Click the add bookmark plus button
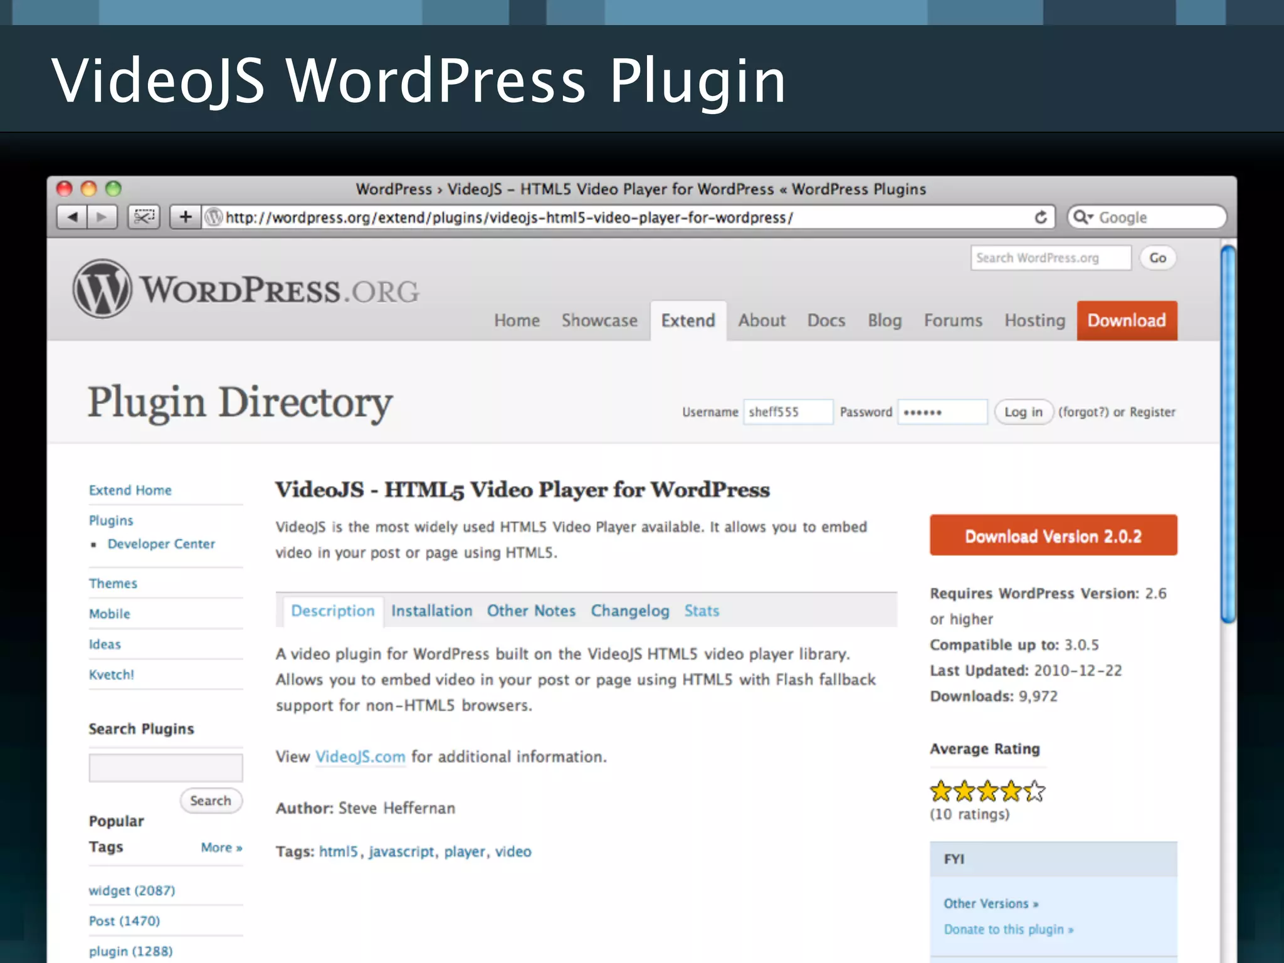1284x963 pixels. pos(185,218)
